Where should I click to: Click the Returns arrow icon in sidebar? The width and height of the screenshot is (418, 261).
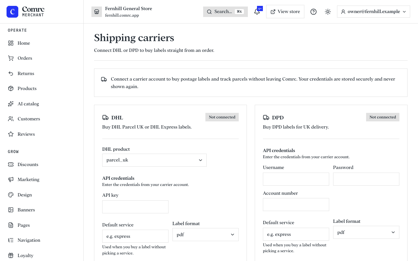pos(11,73)
